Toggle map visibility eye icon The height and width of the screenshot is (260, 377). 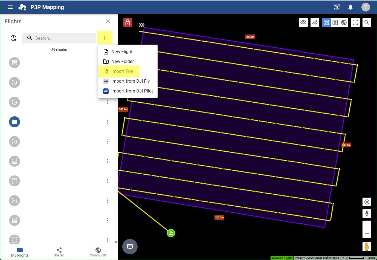[303, 22]
